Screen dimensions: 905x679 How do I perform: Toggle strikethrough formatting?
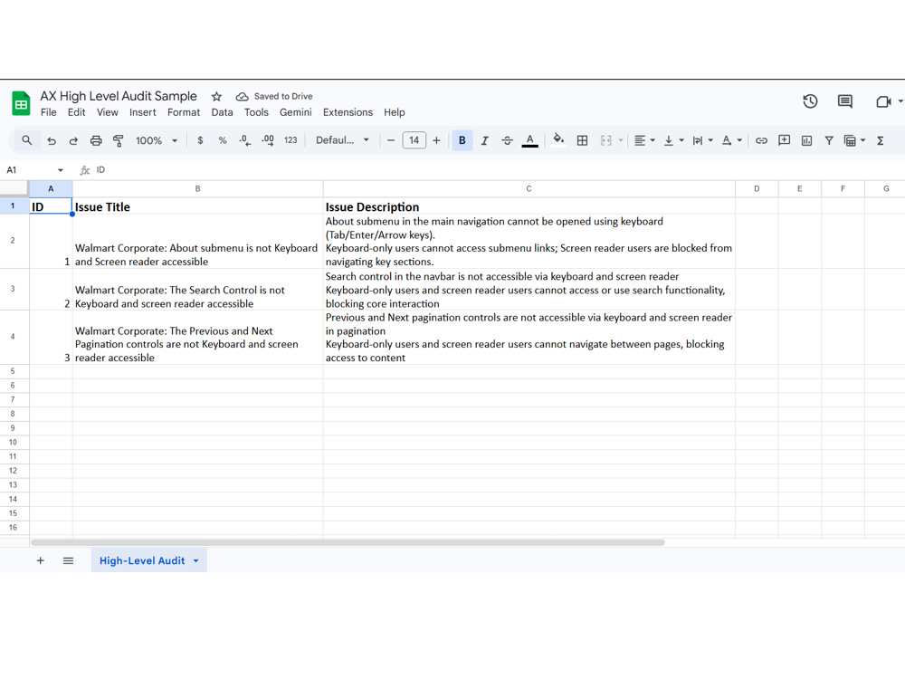507,140
